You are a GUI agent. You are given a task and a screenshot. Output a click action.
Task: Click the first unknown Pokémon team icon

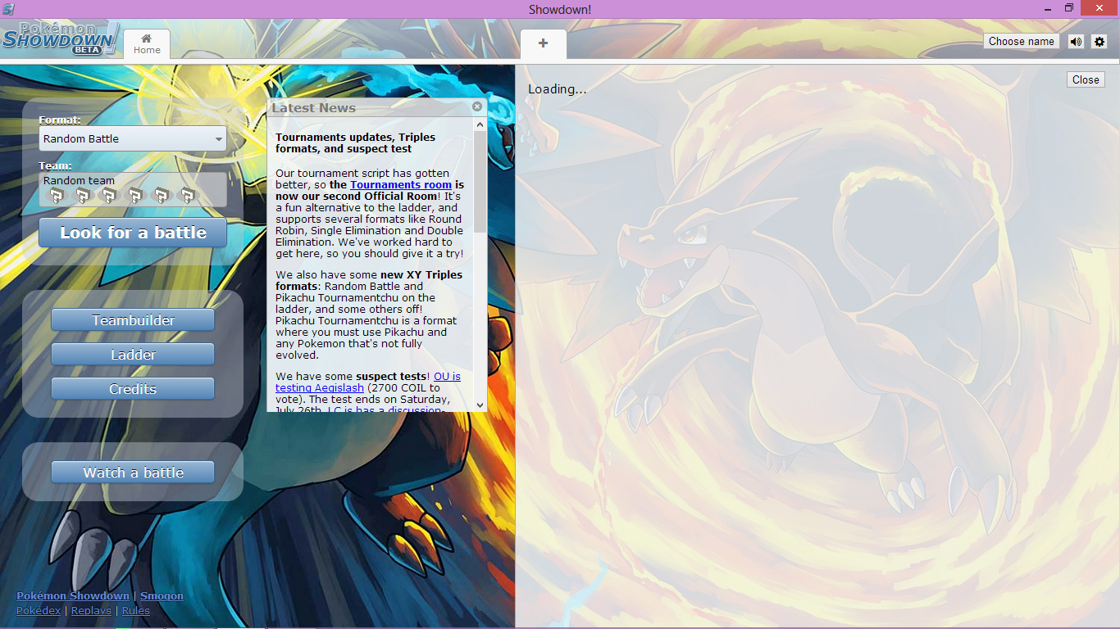56,196
